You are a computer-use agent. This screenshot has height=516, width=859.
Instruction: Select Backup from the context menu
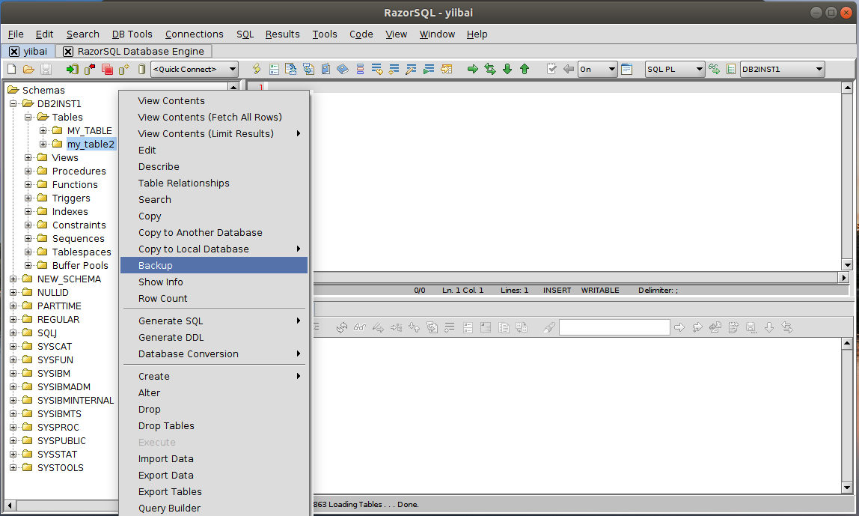(x=156, y=265)
